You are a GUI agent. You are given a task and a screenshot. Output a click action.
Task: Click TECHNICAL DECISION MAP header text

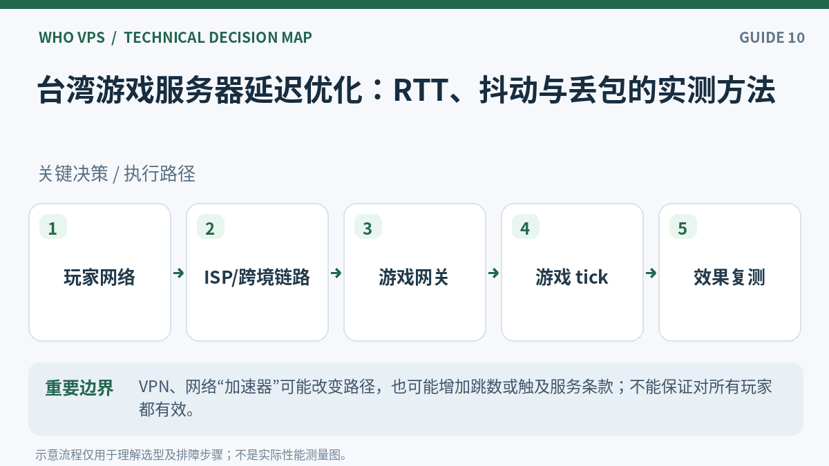tap(218, 37)
